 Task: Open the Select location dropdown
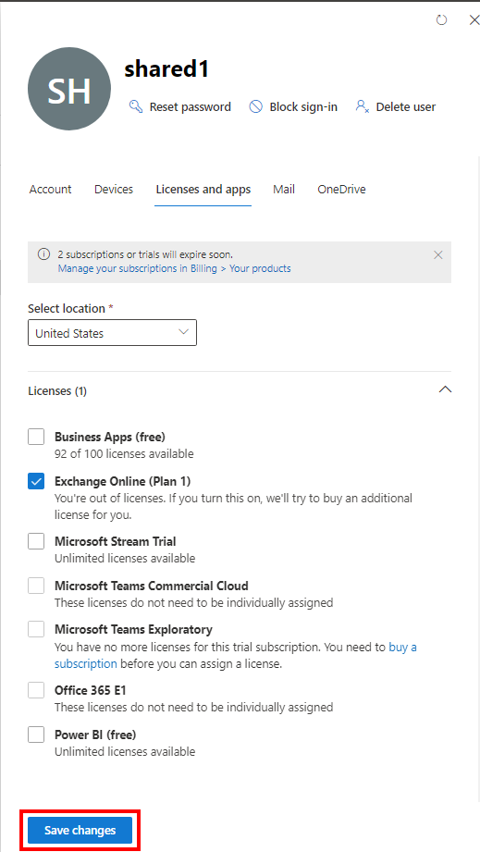coord(113,333)
